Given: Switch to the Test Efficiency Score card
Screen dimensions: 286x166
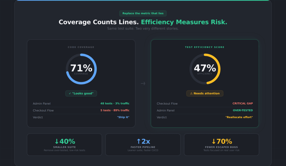Looking at the screenshot, I should [205, 47].
